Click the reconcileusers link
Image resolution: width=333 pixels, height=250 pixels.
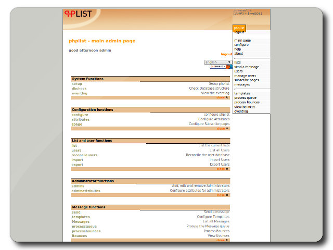click(84, 155)
